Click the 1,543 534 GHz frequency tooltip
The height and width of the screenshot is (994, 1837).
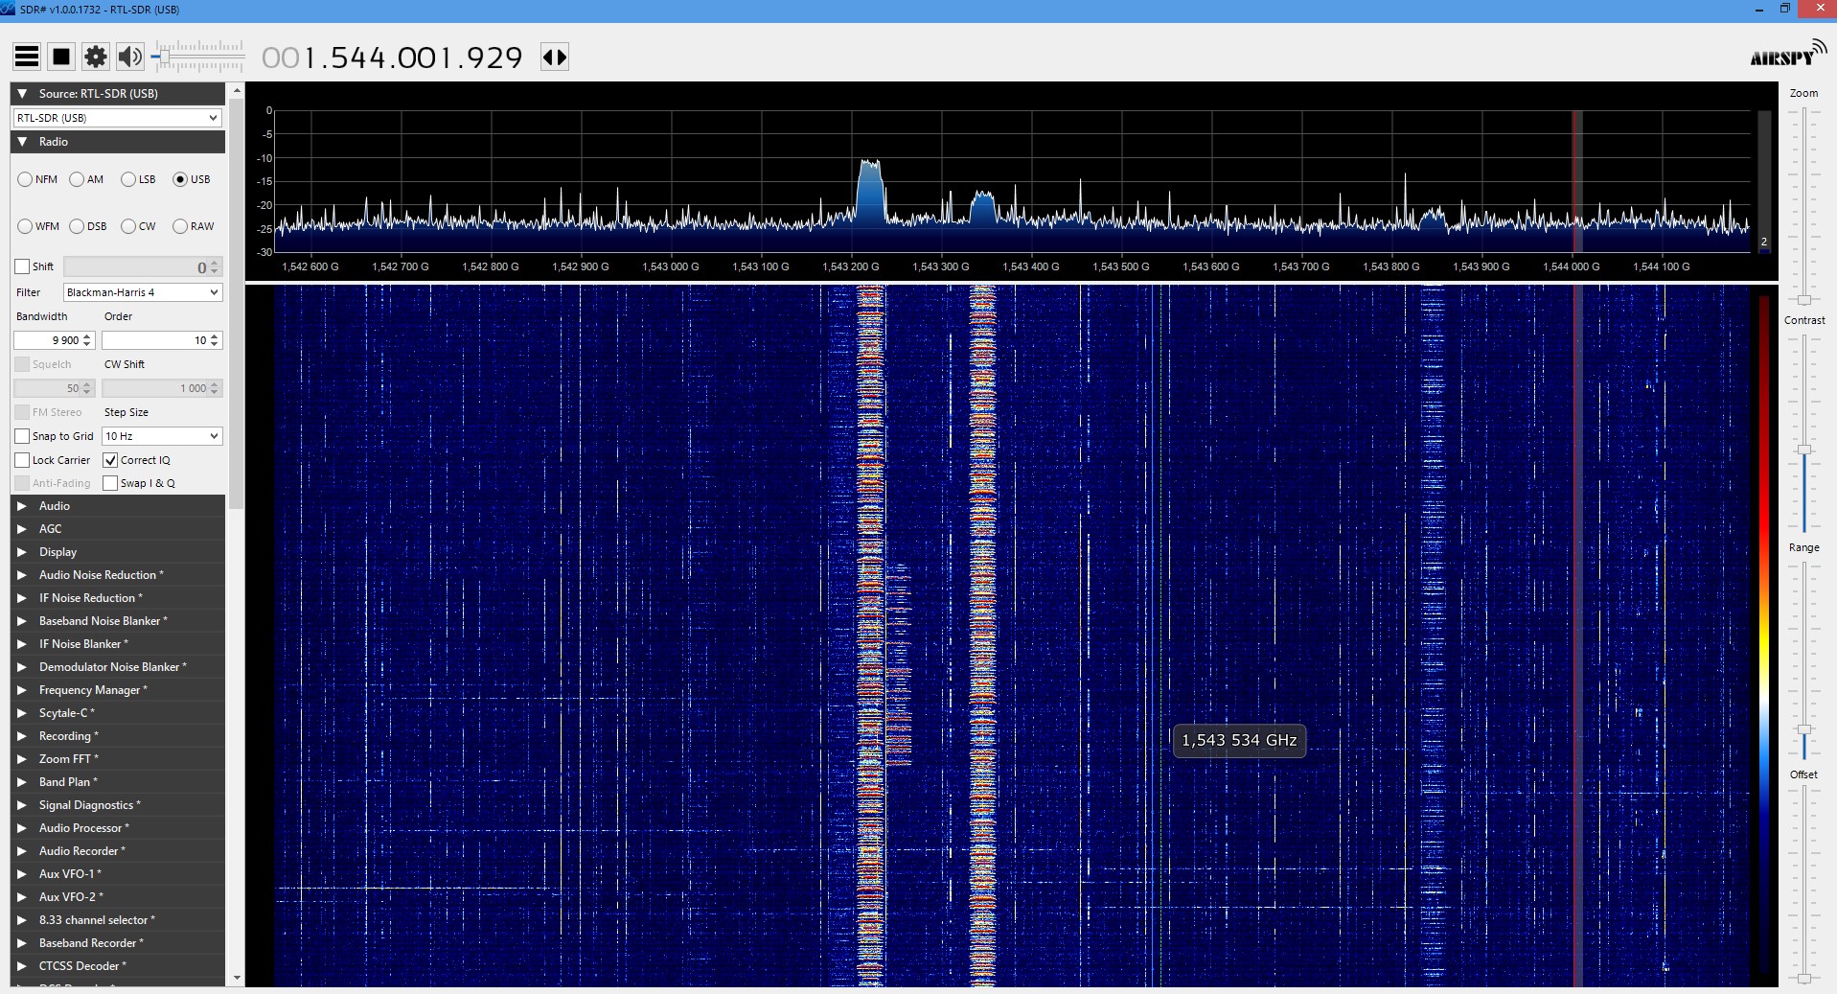click(x=1239, y=740)
